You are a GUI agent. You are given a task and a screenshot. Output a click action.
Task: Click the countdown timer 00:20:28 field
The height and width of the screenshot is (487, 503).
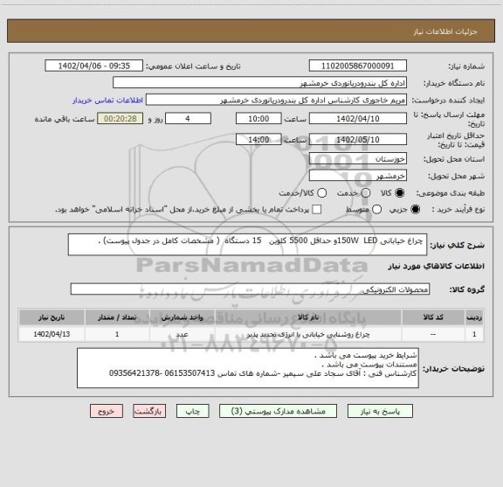[x=121, y=119]
